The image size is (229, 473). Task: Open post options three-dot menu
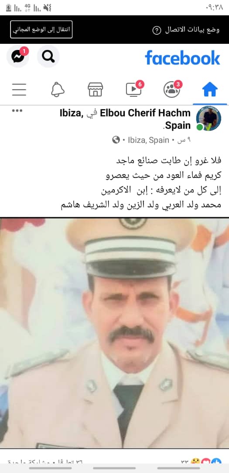[17, 111]
